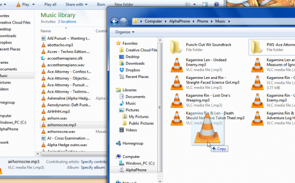Open My Pictures folder in sidebar
The image size is (295, 183).
tap(136, 117)
